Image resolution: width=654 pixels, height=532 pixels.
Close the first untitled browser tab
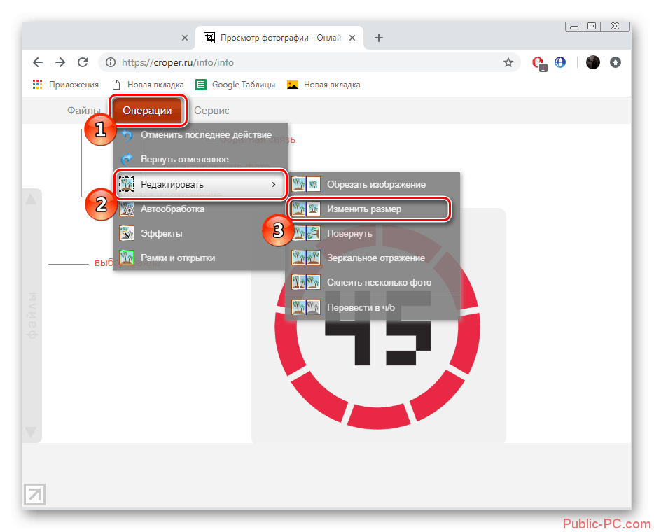pos(185,38)
